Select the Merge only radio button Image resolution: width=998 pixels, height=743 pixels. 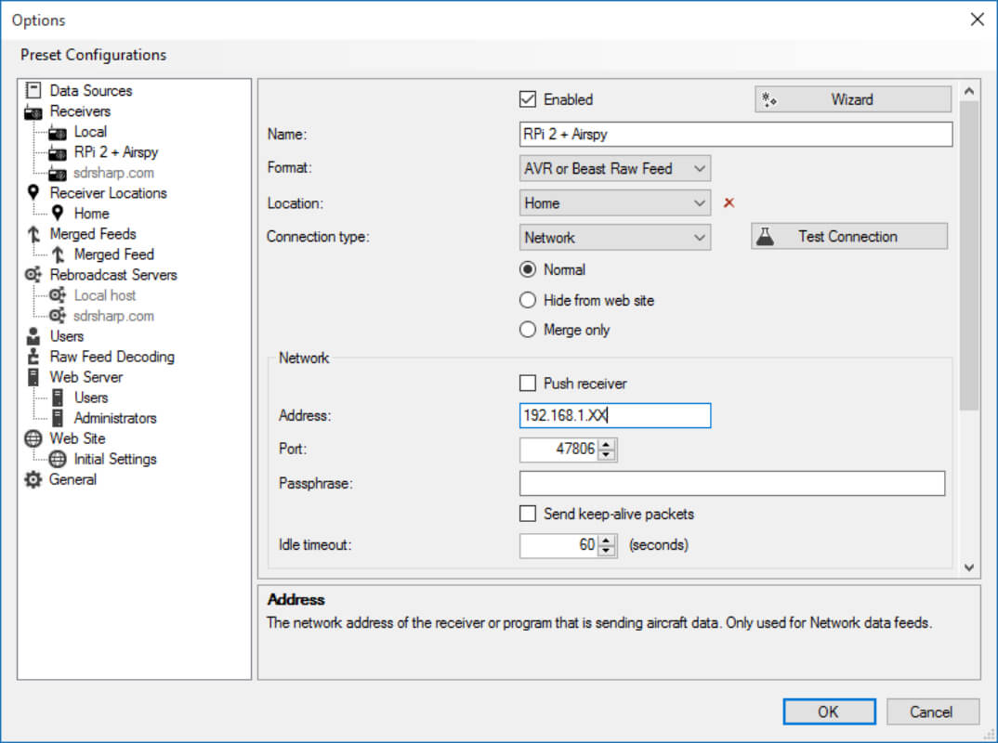point(528,330)
